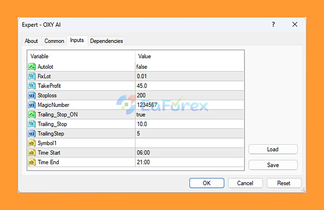
Task: Select the Trailing_Stop_ON true value cell
Action: pos(189,114)
